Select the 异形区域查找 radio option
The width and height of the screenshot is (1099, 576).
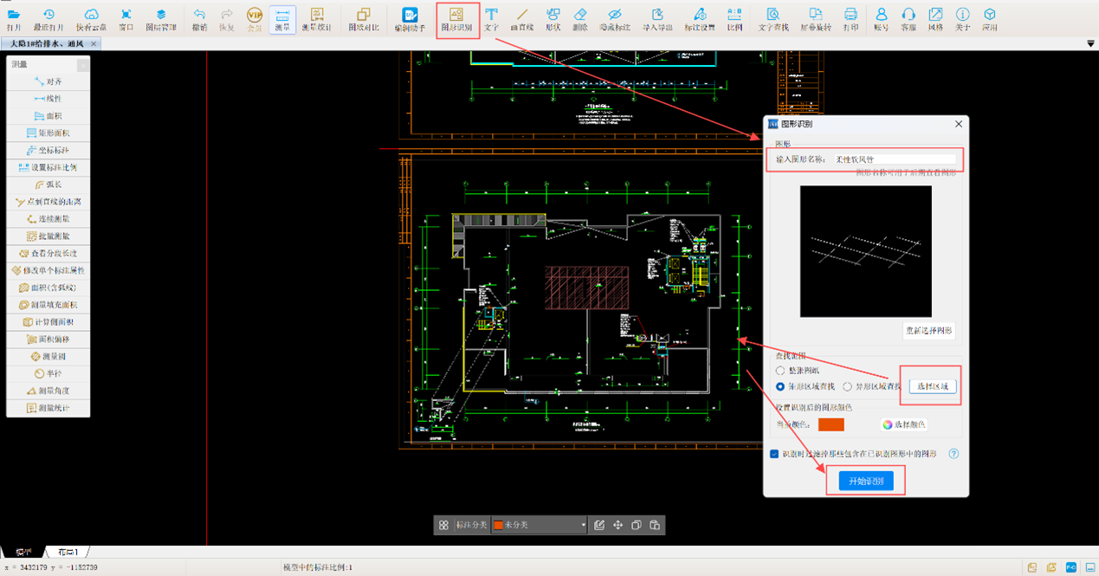click(x=848, y=386)
